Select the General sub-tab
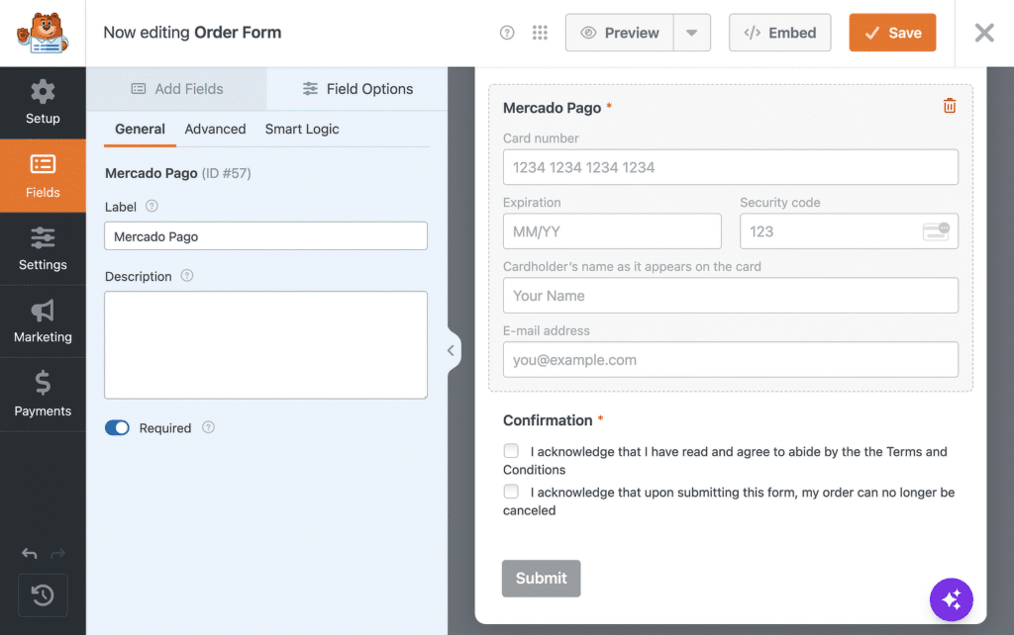This screenshot has height=635, width=1014. pos(140,130)
